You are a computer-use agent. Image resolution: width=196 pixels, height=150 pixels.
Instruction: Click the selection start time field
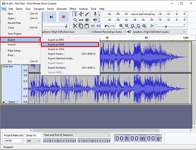point(60,141)
